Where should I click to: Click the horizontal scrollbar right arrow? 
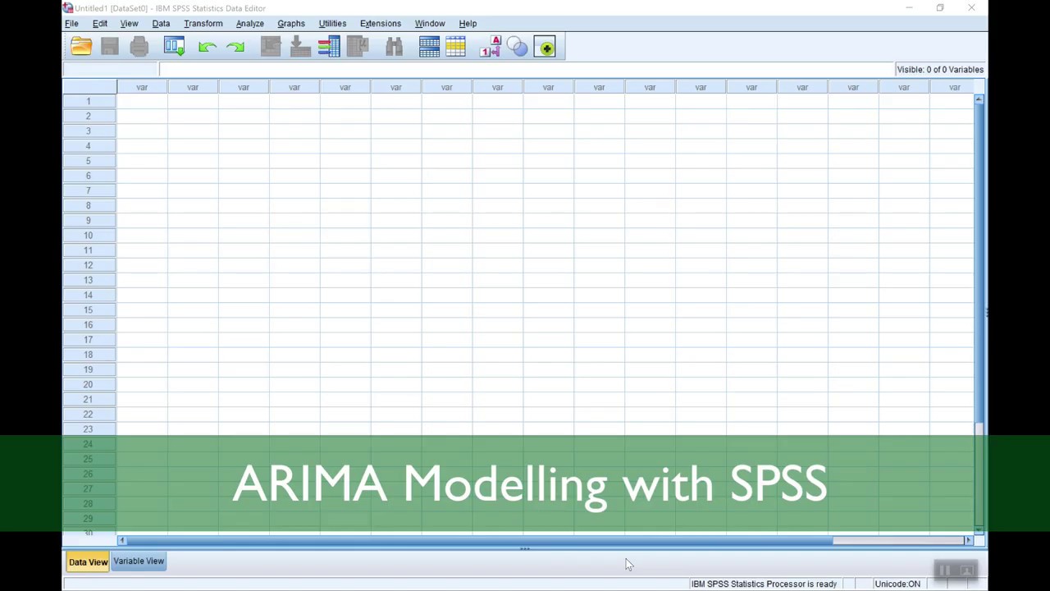pos(968,540)
